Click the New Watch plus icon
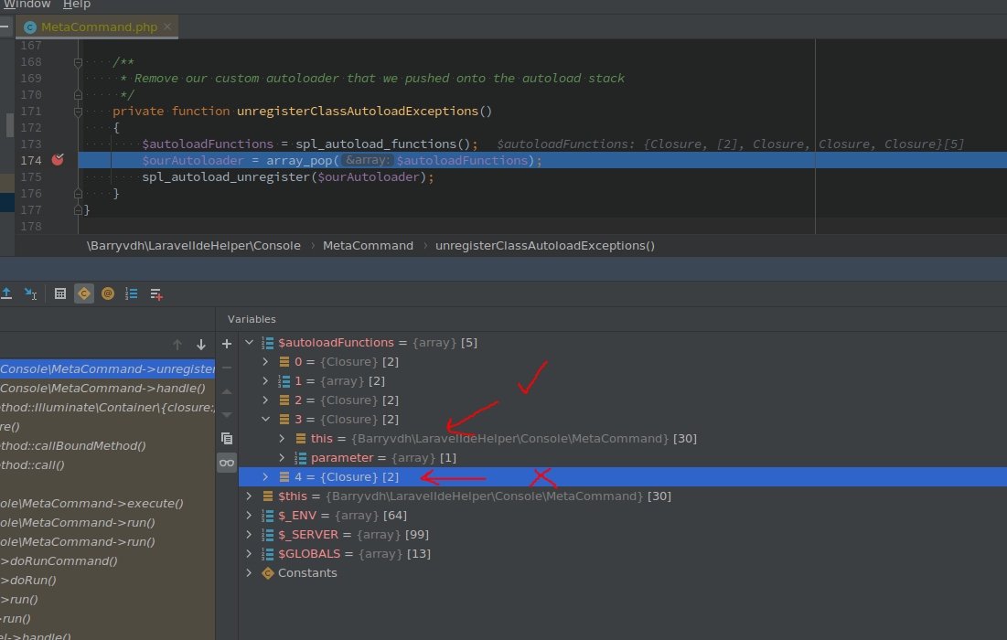The image size is (1007, 640). (227, 344)
